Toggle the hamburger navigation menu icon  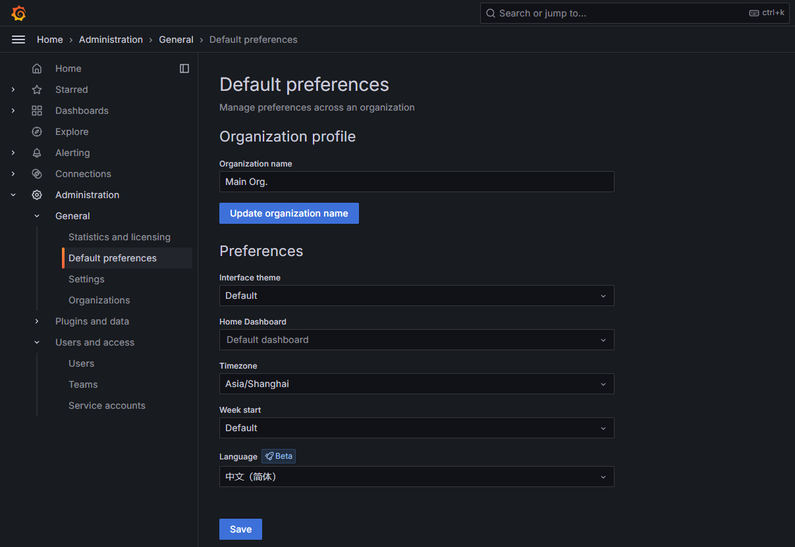tap(18, 39)
